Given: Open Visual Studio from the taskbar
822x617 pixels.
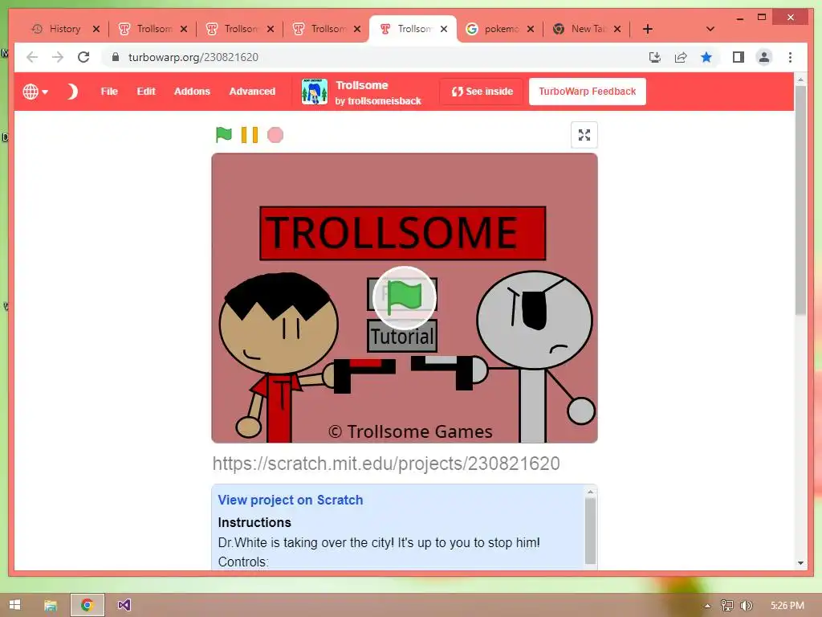Looking at the screenshot, I should [124, 605].
